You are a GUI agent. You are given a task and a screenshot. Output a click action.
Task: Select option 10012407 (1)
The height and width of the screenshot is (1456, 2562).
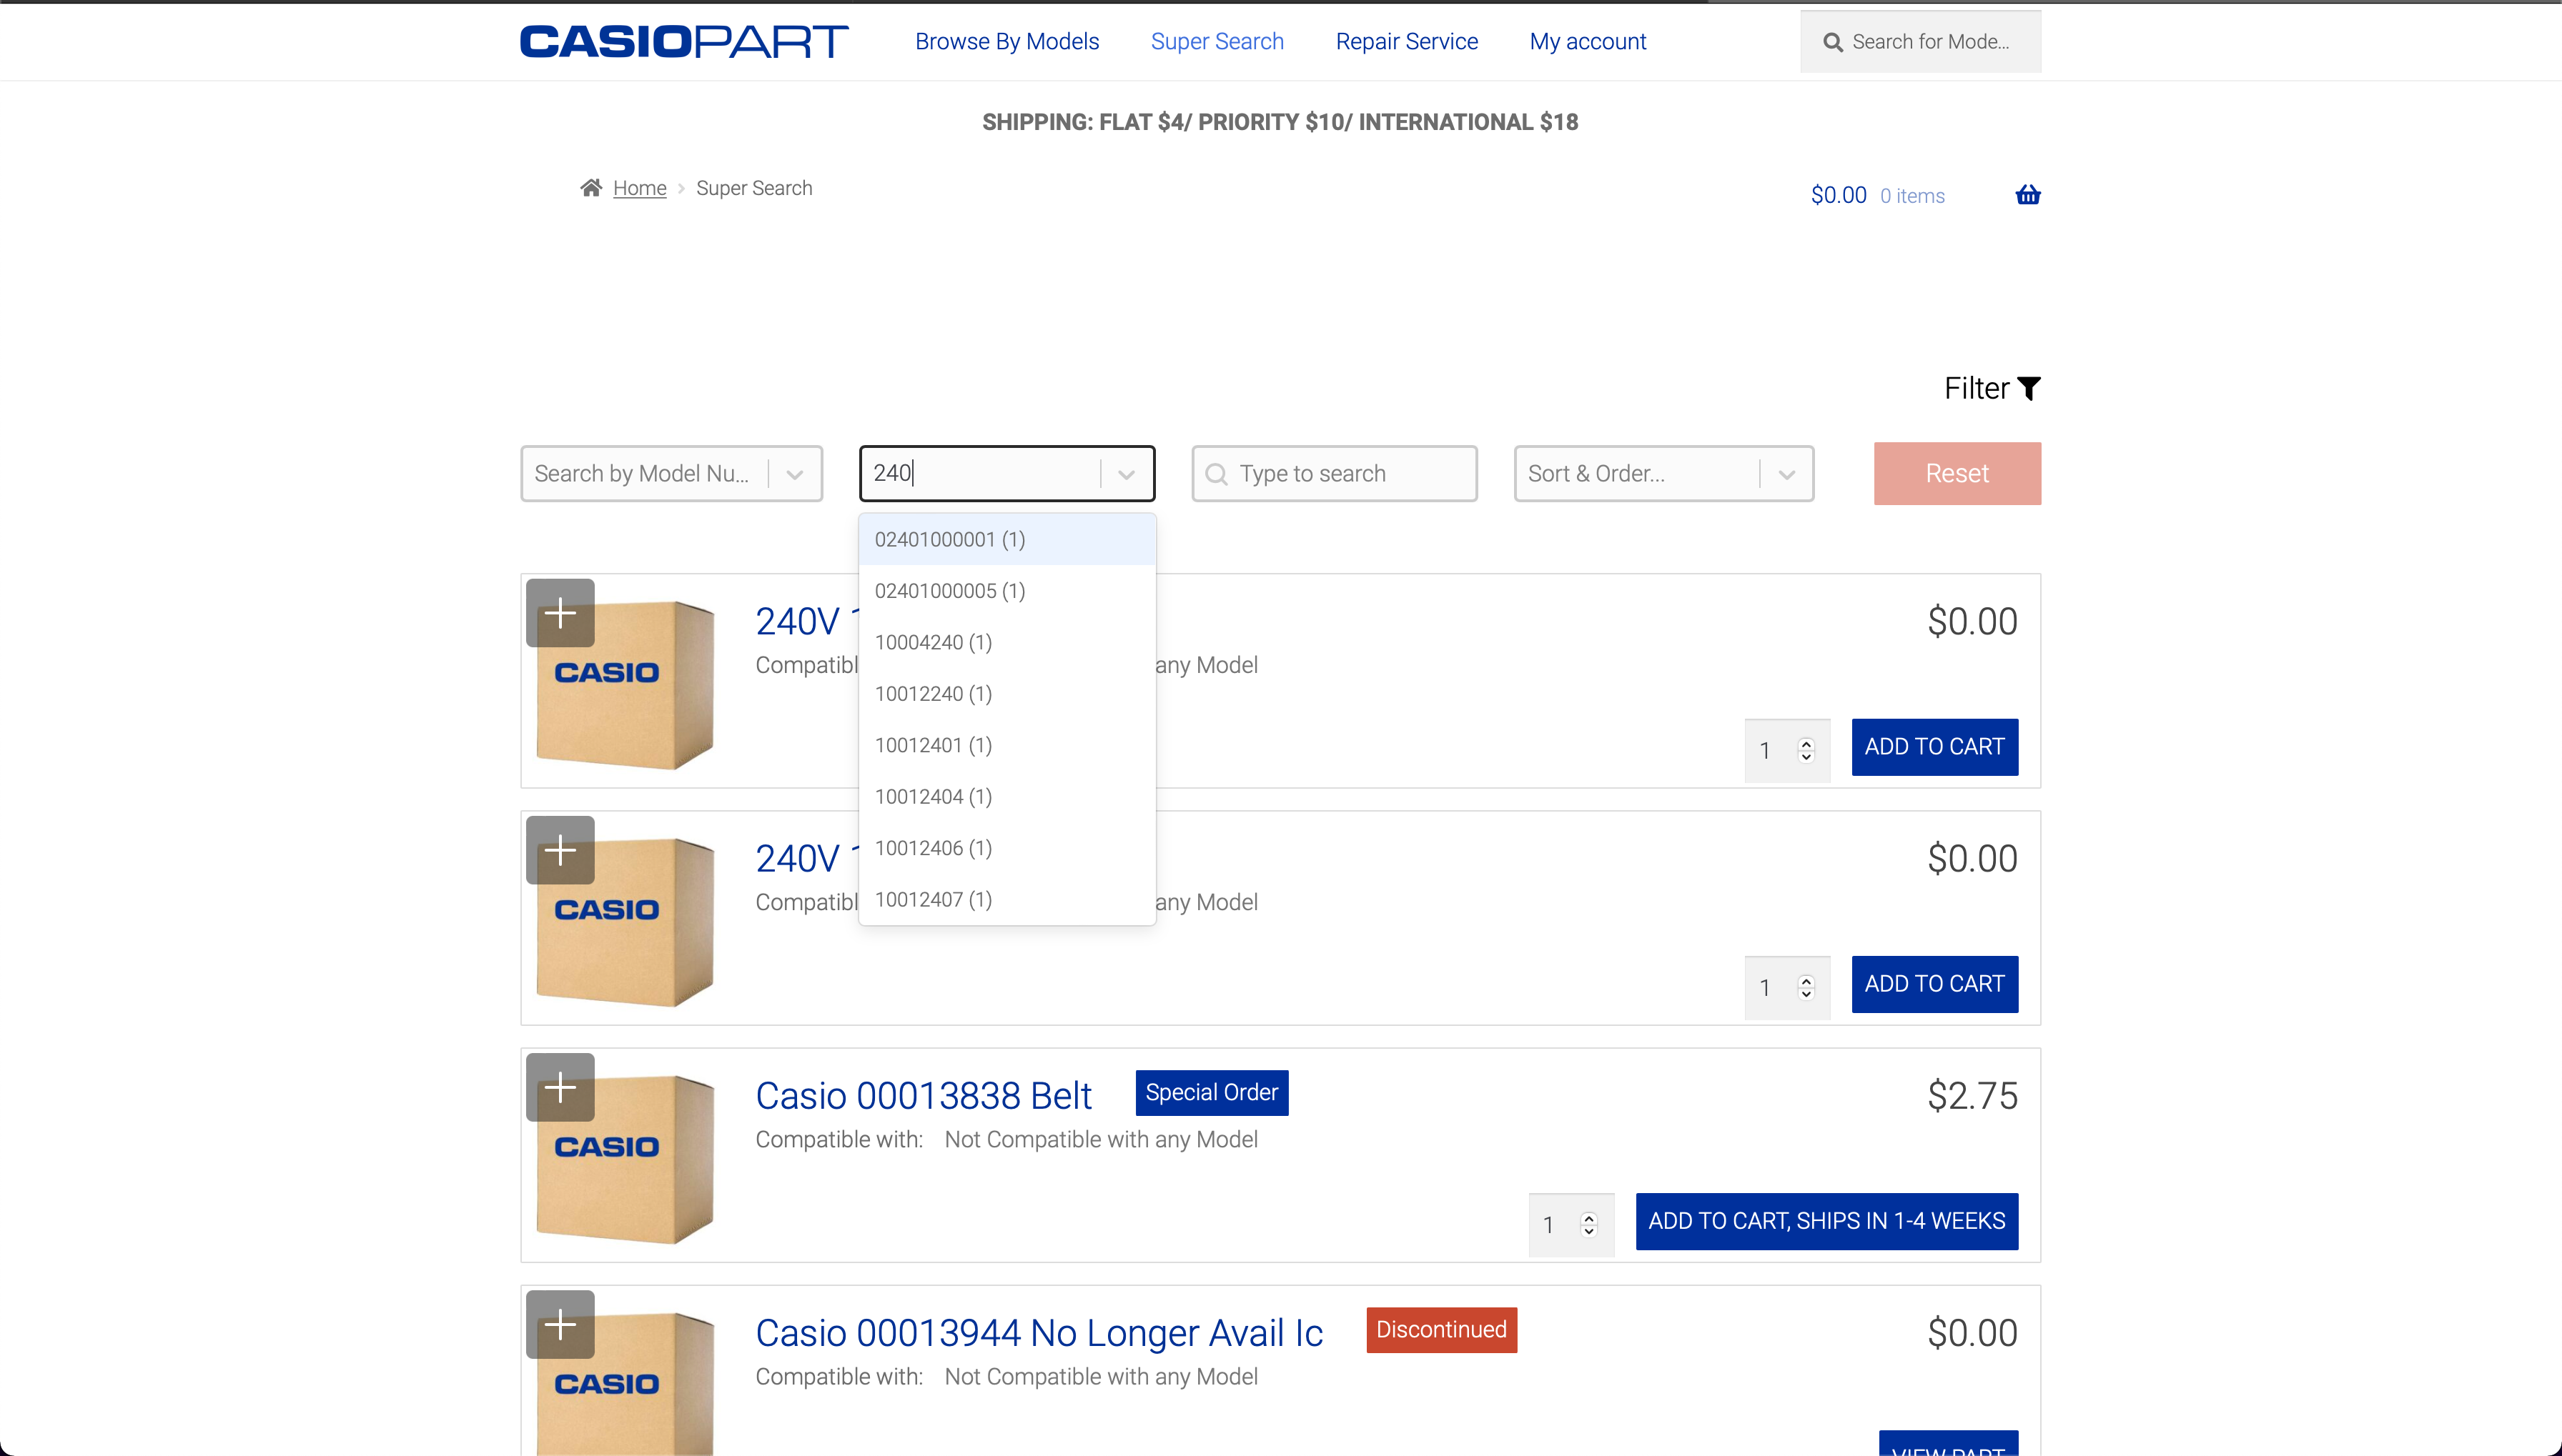click(1007, 900)
